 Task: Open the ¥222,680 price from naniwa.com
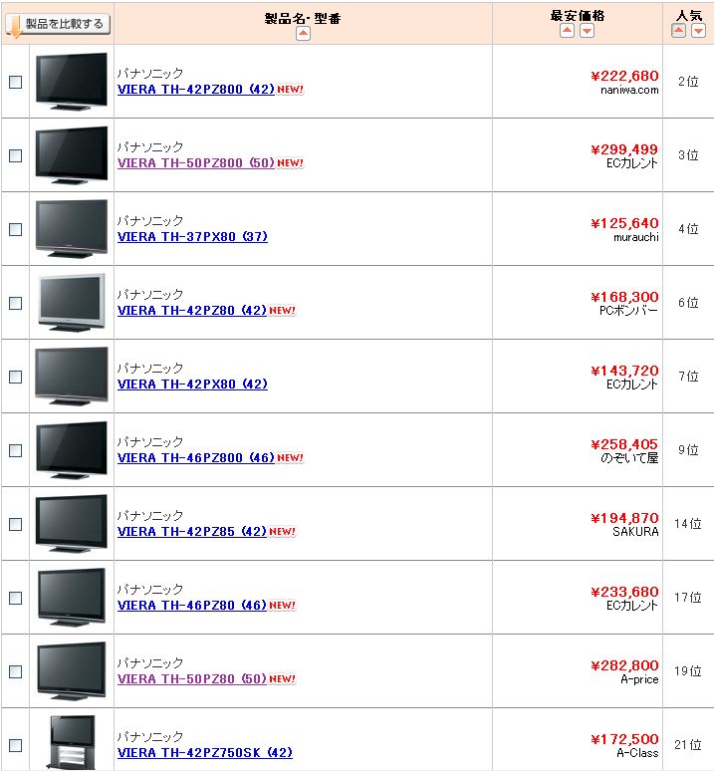click(x=624, y=76)
